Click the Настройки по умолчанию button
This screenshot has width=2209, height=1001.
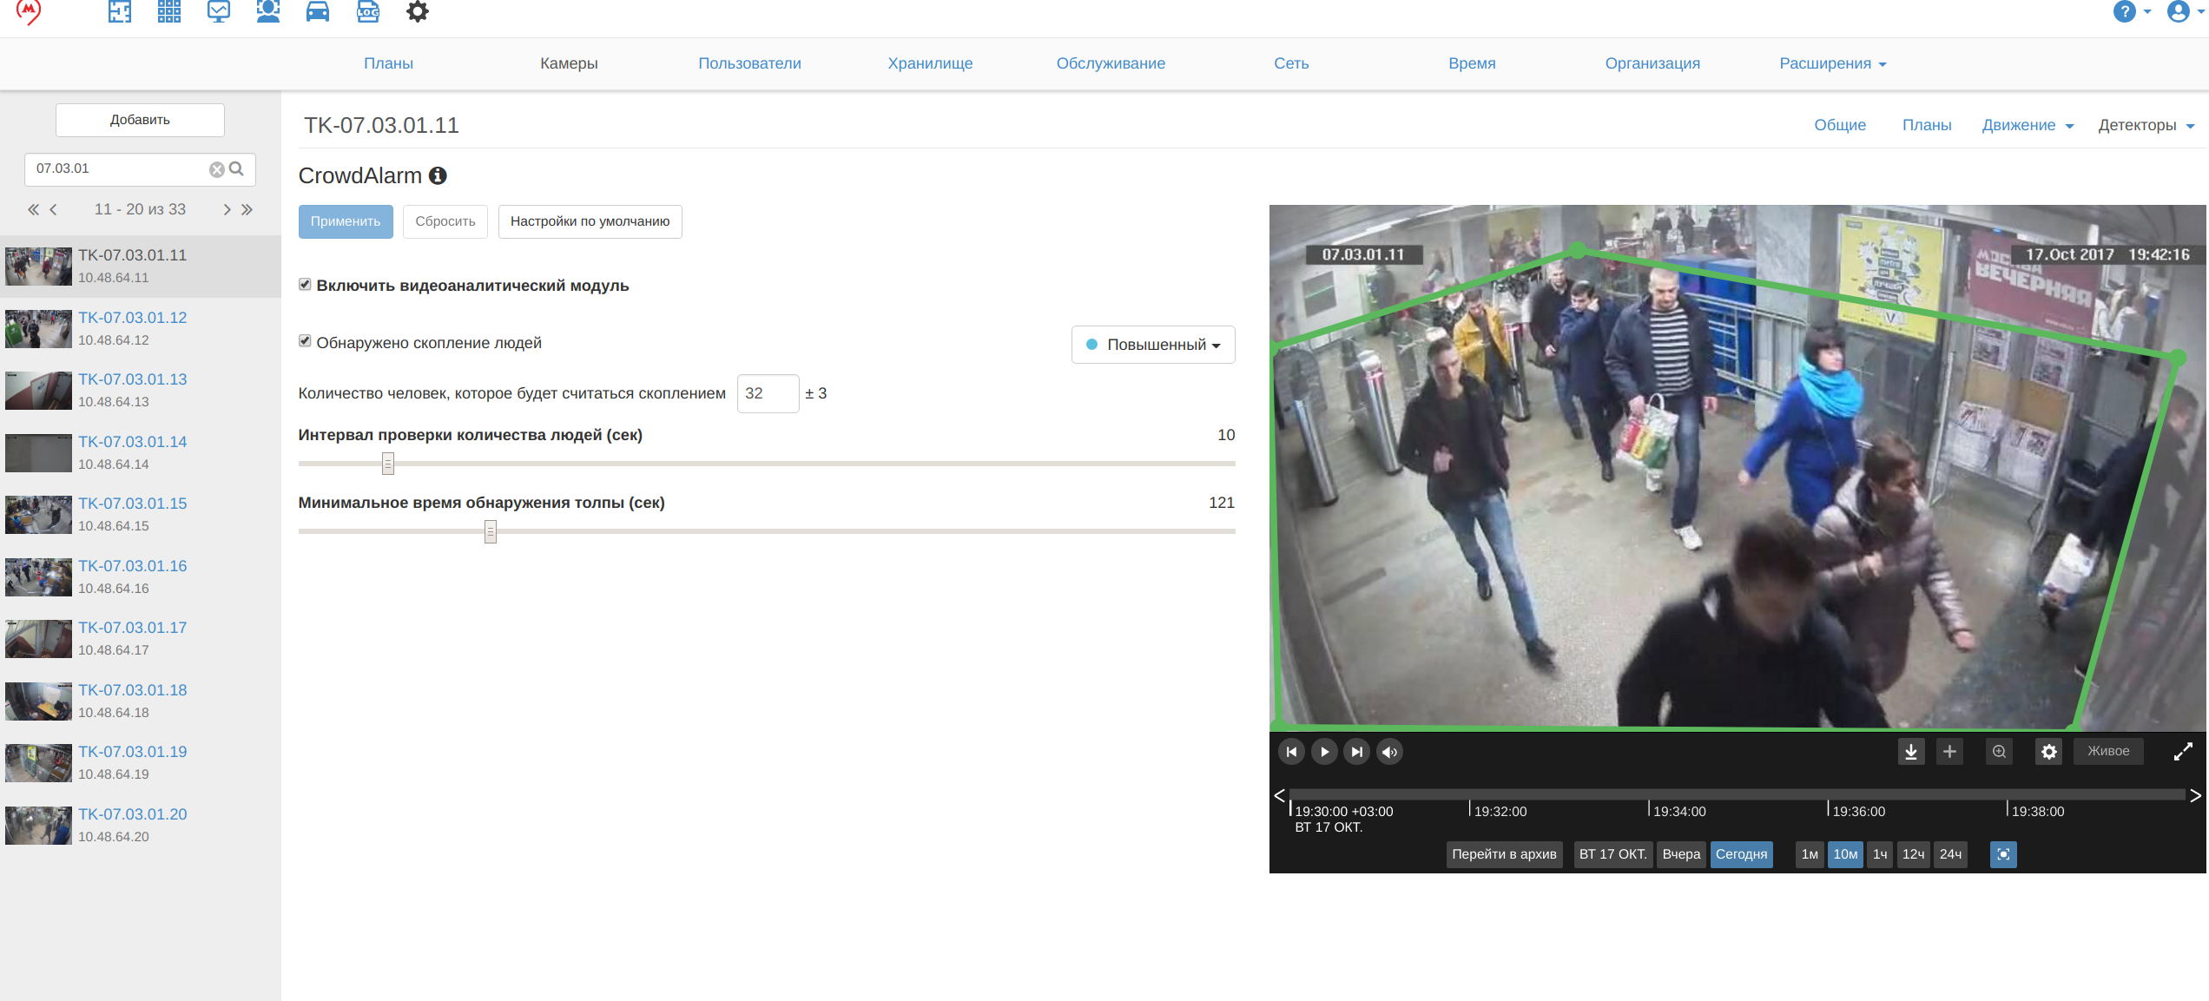590,221
